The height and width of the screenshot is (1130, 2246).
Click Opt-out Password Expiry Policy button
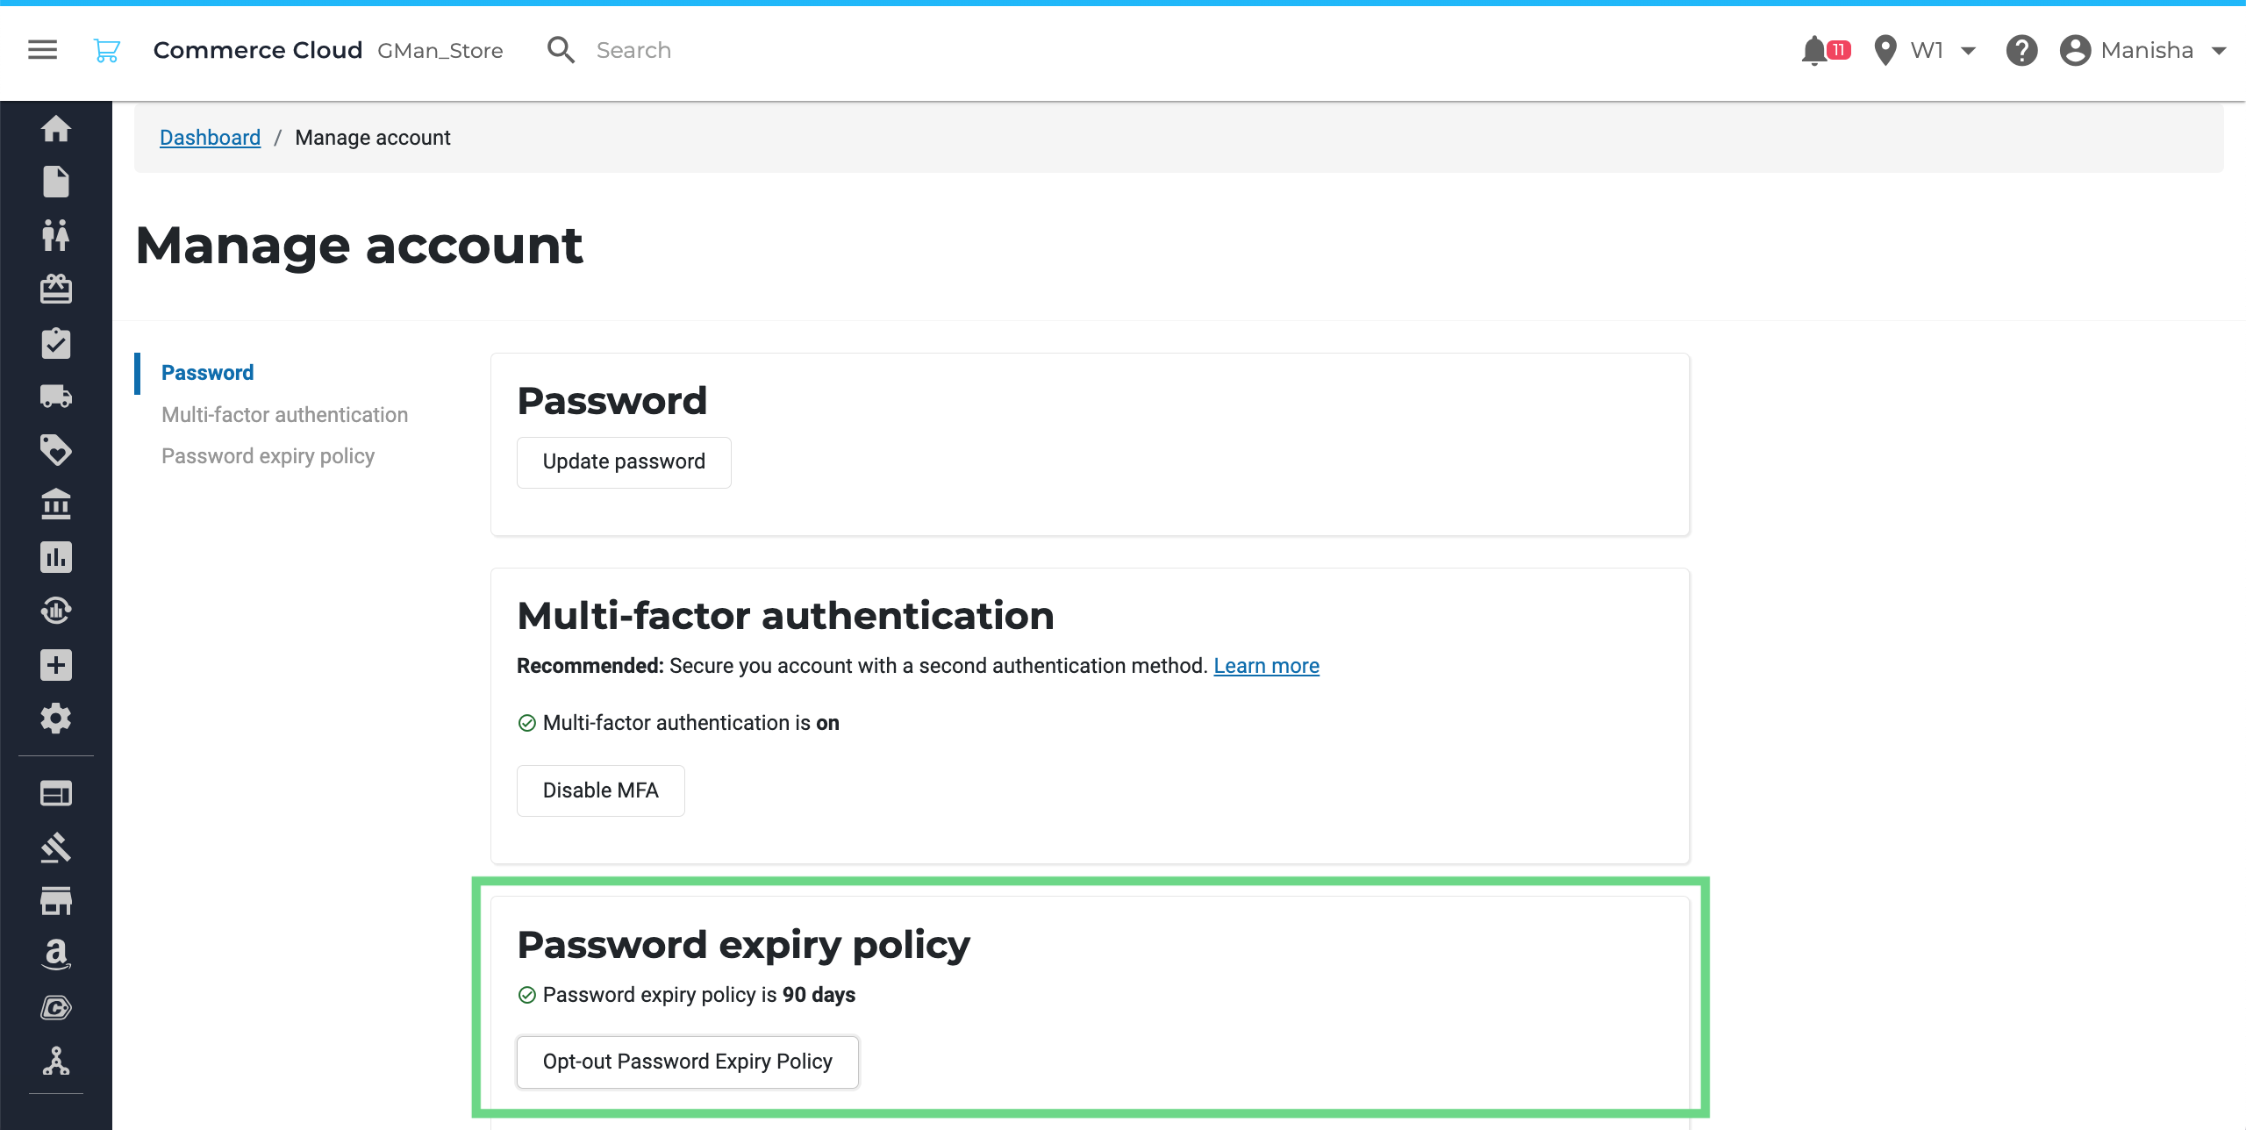coord(687,1062)
